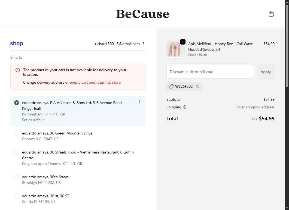Select the P A Atkinson & Sons address radio
Image resolution: width=289 pixels, height=210 pixels.
(17, 103)
